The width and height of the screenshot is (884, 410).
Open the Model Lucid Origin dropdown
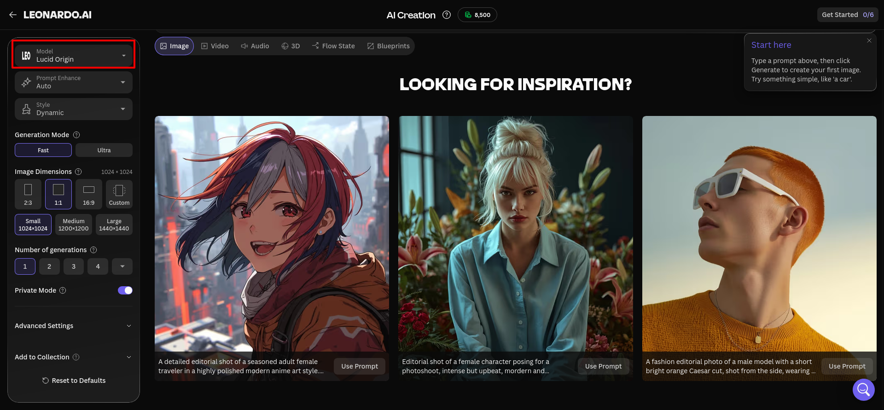(x=74, y=55)
